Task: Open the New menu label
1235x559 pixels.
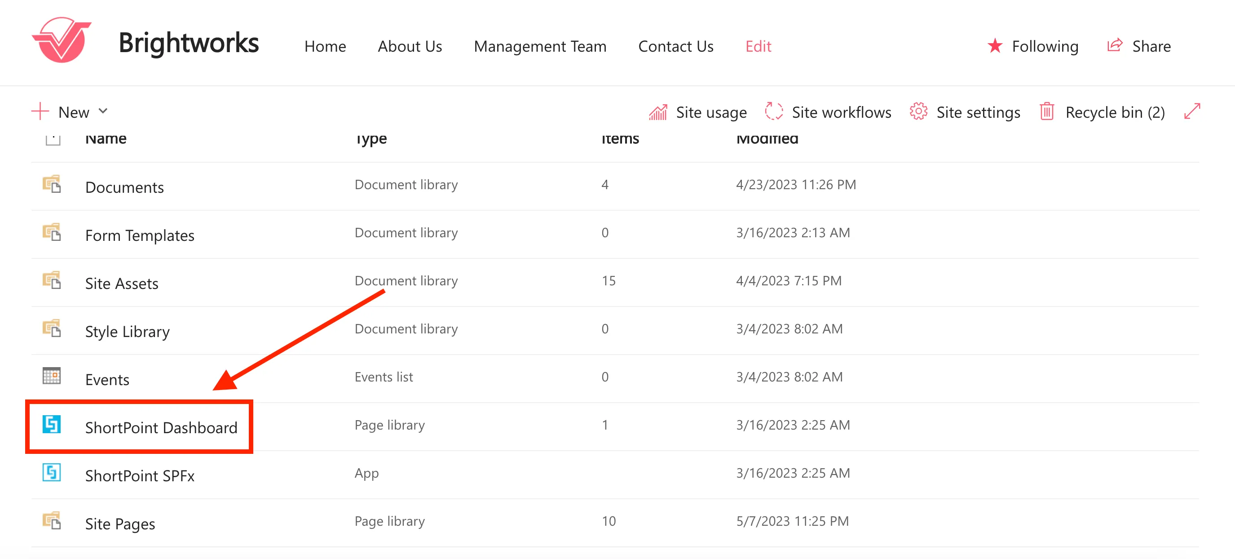Action: click(x=74, y=112)
